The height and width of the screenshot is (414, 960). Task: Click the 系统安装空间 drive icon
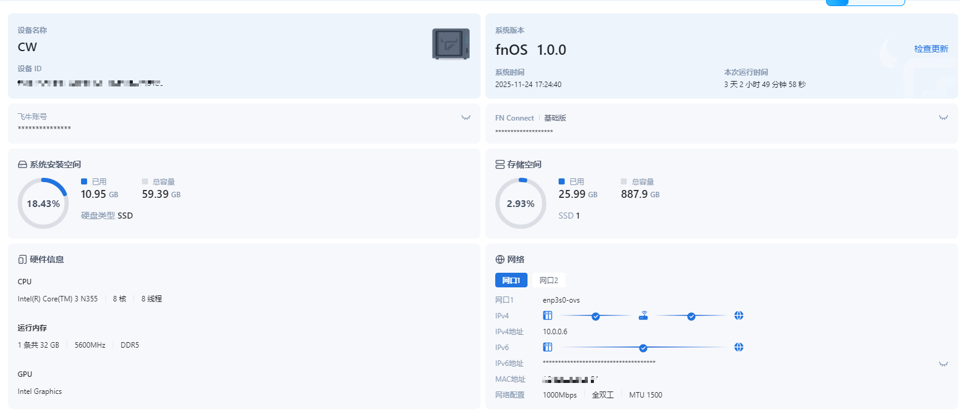(x=23, y=164)
